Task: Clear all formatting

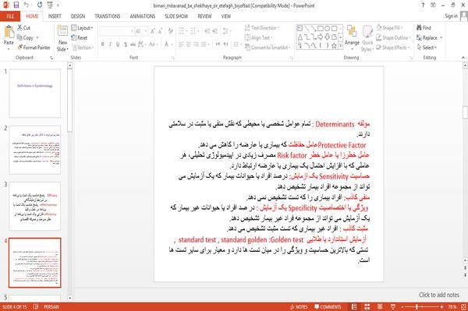Action: (x=170, y=31)
